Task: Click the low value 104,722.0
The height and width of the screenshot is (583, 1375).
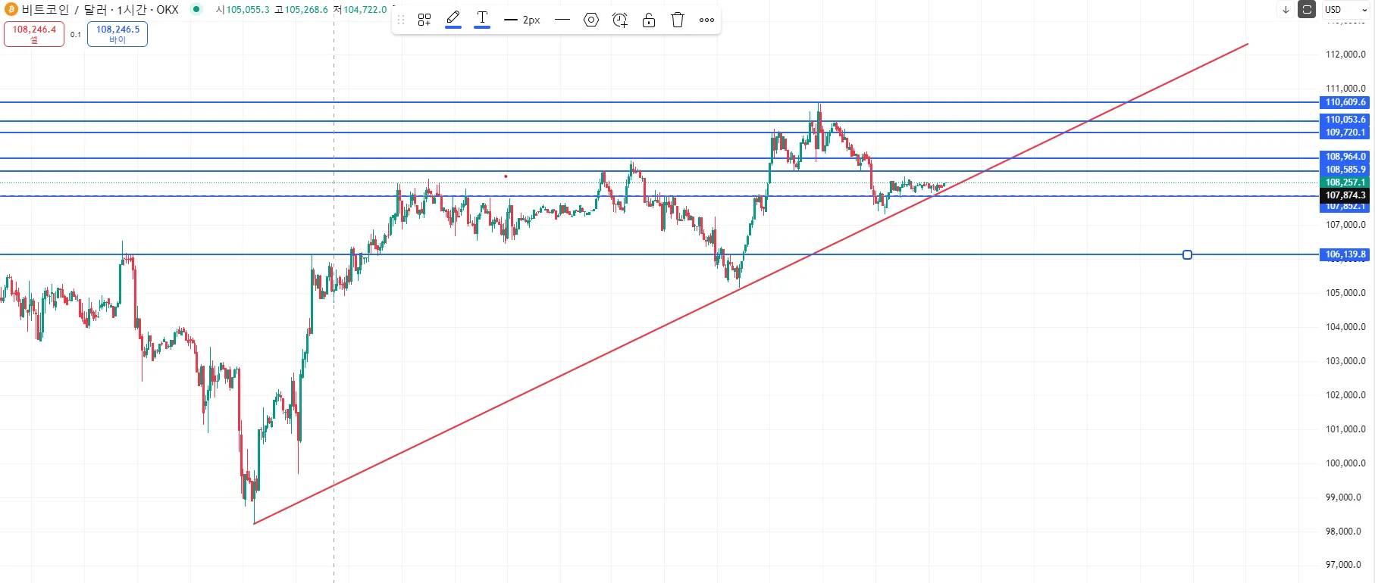Action: tap(365, 10)
